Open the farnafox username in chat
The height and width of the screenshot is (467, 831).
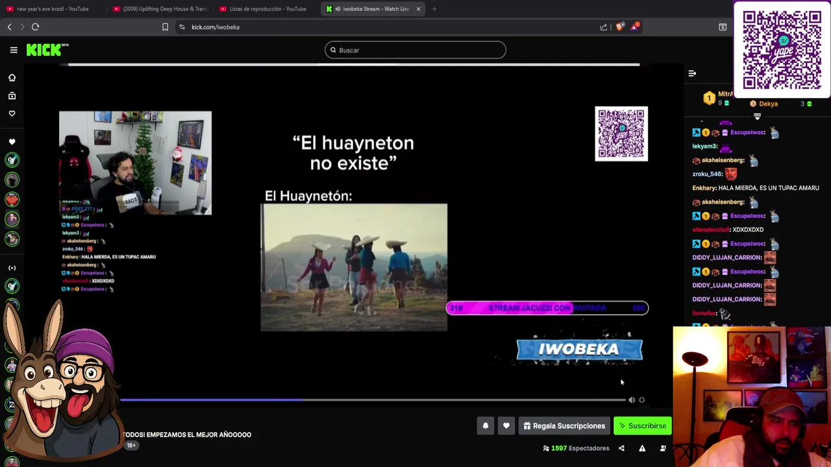pyautogui.click(x=704, y=313)
